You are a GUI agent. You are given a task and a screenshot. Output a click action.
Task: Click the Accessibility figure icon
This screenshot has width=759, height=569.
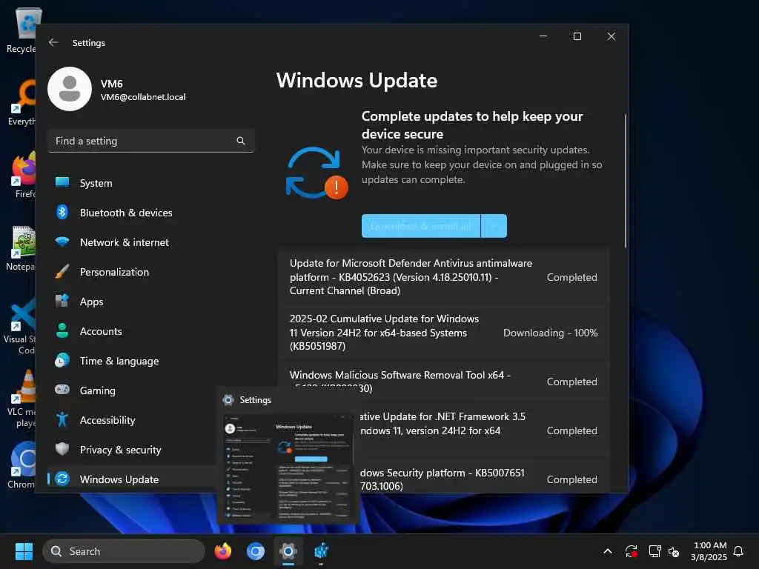(62, 419)
